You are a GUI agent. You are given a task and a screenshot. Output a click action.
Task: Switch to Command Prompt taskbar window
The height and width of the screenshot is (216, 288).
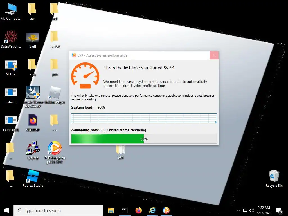tap(125, 210)
